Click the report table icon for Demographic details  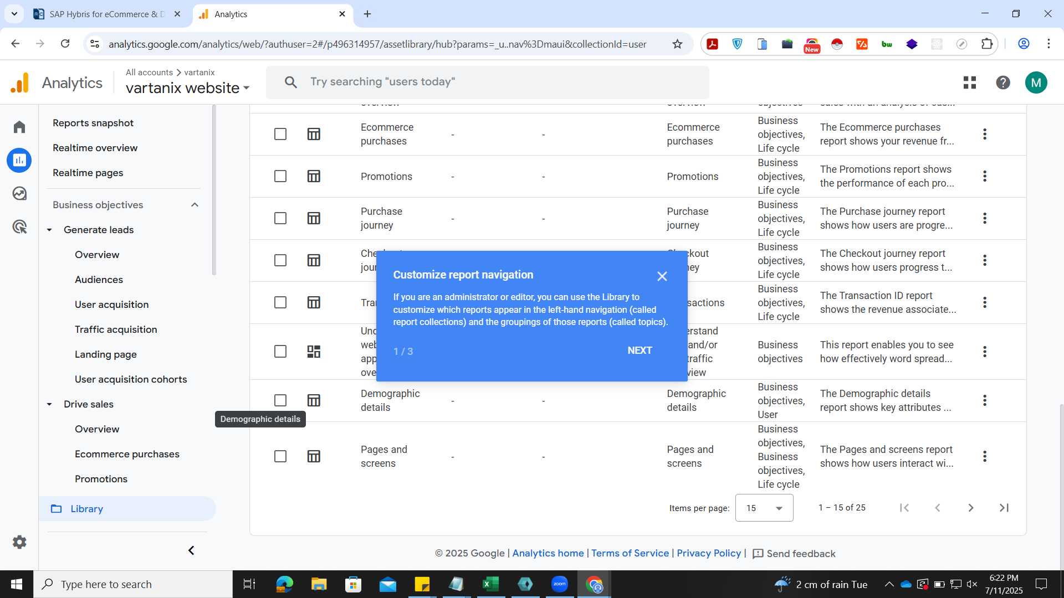[314, 400]
